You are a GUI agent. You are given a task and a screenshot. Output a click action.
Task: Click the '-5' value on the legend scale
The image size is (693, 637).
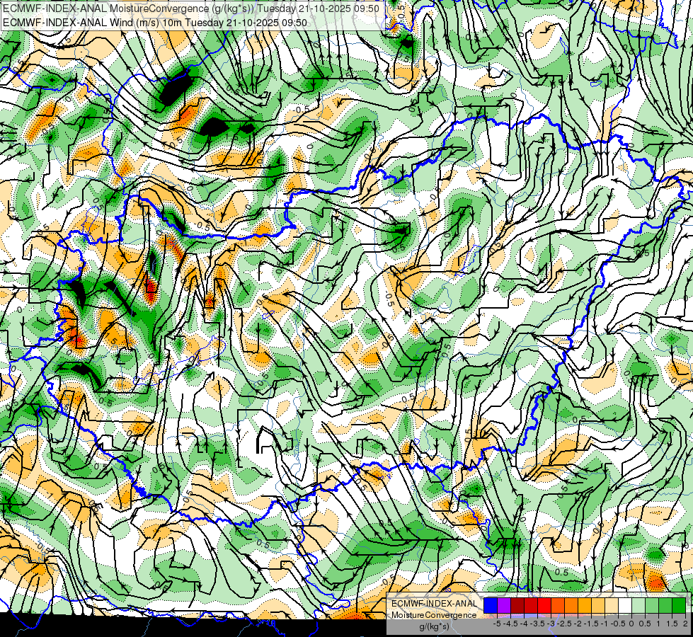click(x=497, y=624)
